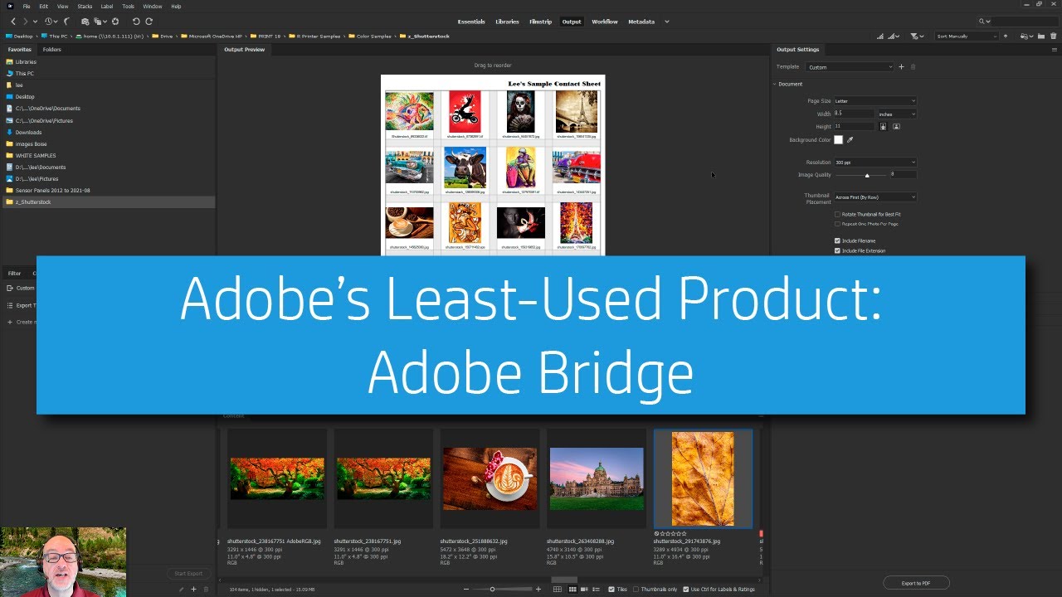Uncheck Include File Extension

coord(837,250)
